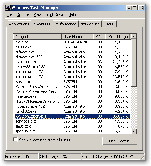Image resolution: width=151 pixels, height=166 pixels.
Task: Select iexplore.exe *32 using 17,944 K
Action: (72, 72)
